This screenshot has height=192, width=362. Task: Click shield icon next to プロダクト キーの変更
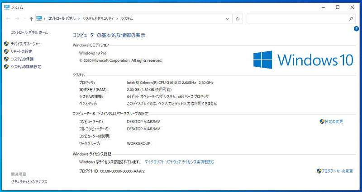(319, 171)
